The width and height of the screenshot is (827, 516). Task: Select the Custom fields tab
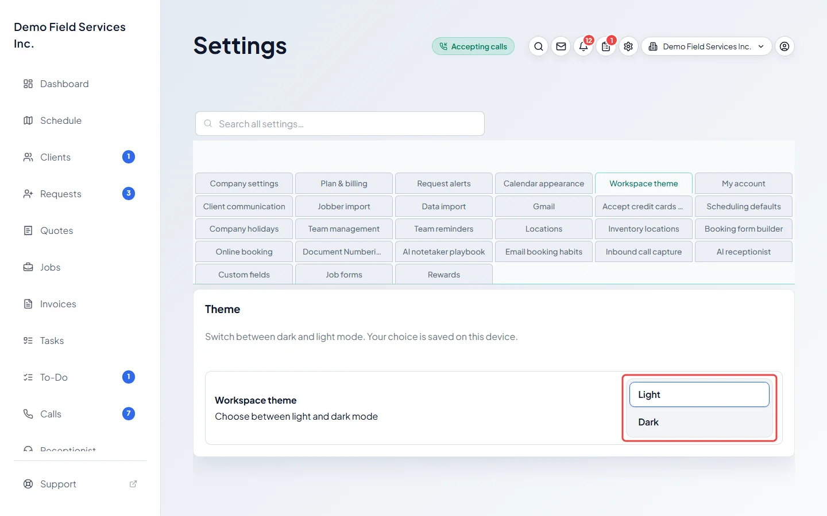coord(244,274)
